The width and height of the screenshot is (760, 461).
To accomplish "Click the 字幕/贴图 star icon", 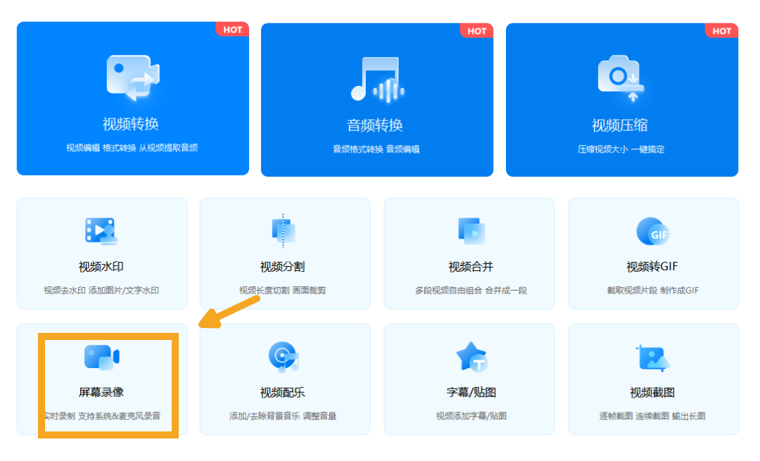I will click(471, 357).
